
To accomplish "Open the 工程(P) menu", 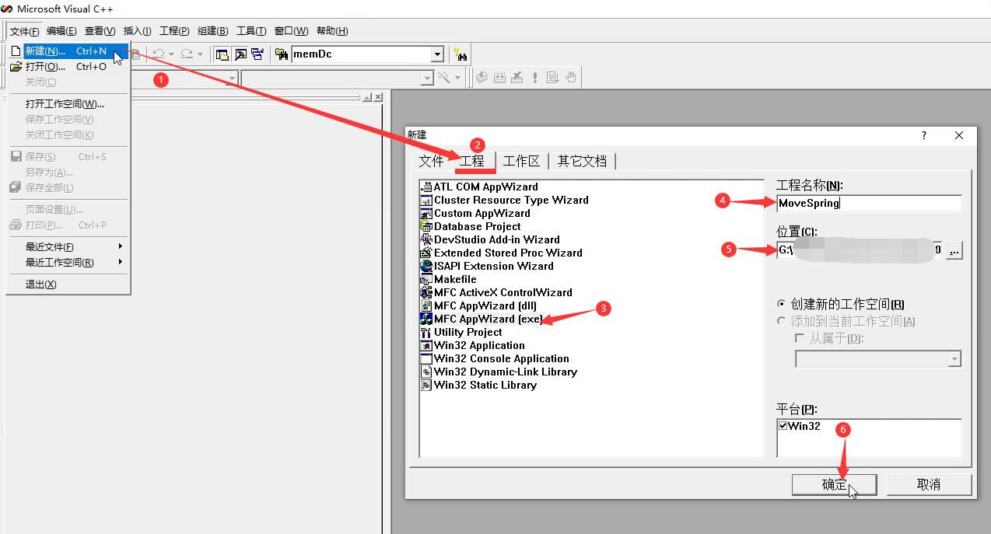I will click(174, 31).
